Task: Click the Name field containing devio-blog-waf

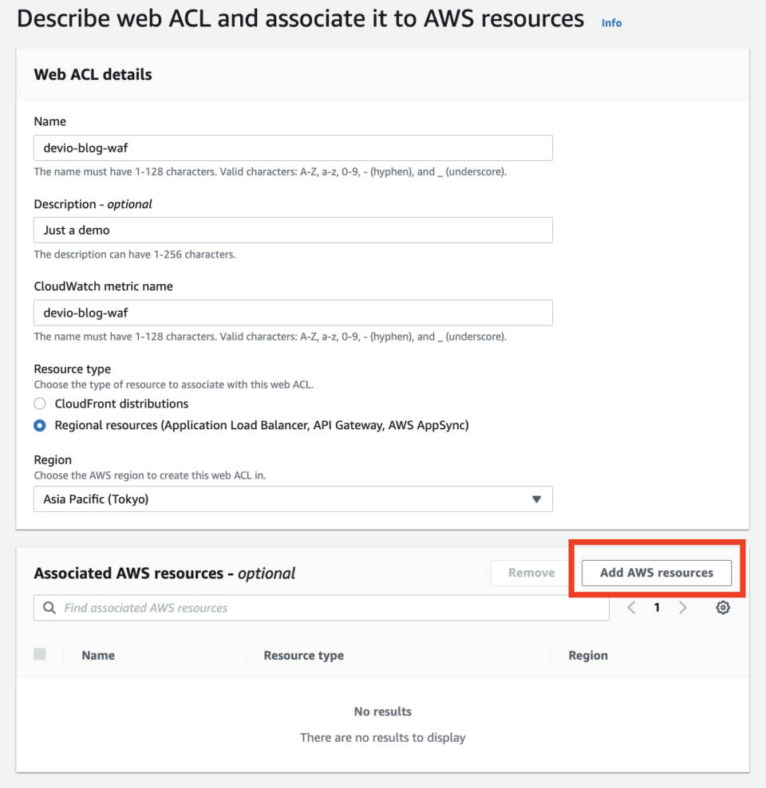Action: pos(293,148)
